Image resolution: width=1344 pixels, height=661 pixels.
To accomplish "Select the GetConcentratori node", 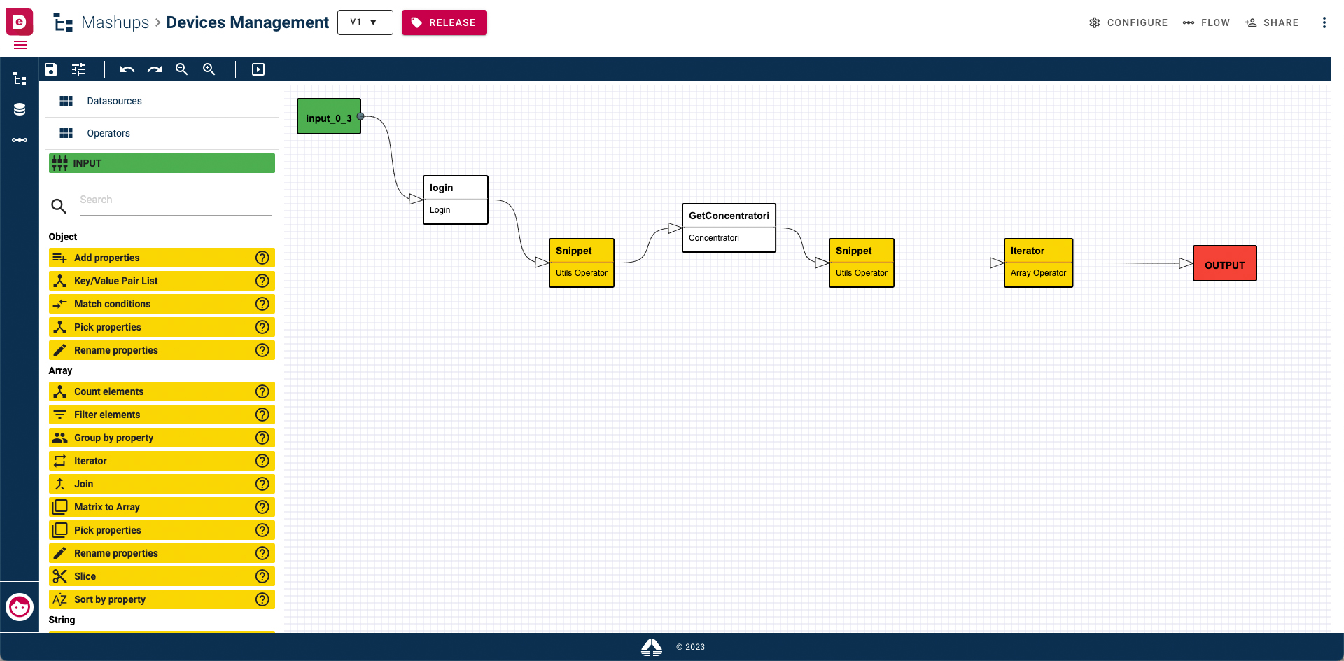I will tap(729, 228).
